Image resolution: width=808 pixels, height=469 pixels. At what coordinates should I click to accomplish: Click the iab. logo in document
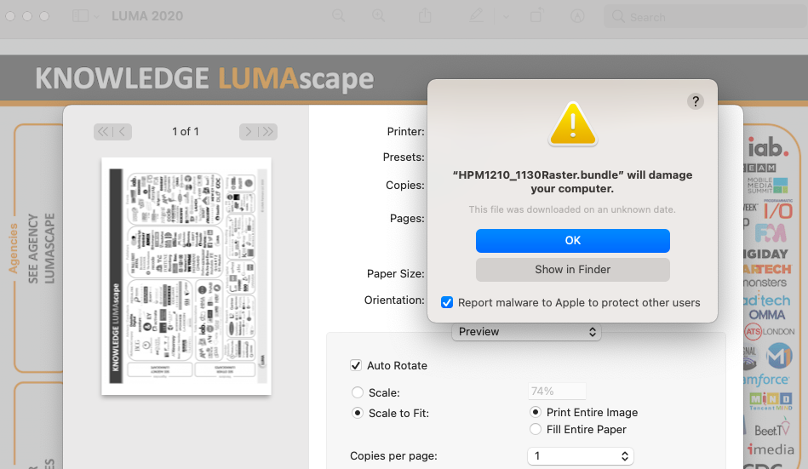point(768,147)
